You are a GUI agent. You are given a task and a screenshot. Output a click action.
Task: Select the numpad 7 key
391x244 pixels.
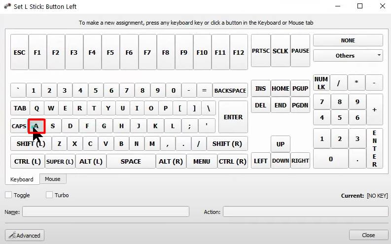(x=322, y=102)
